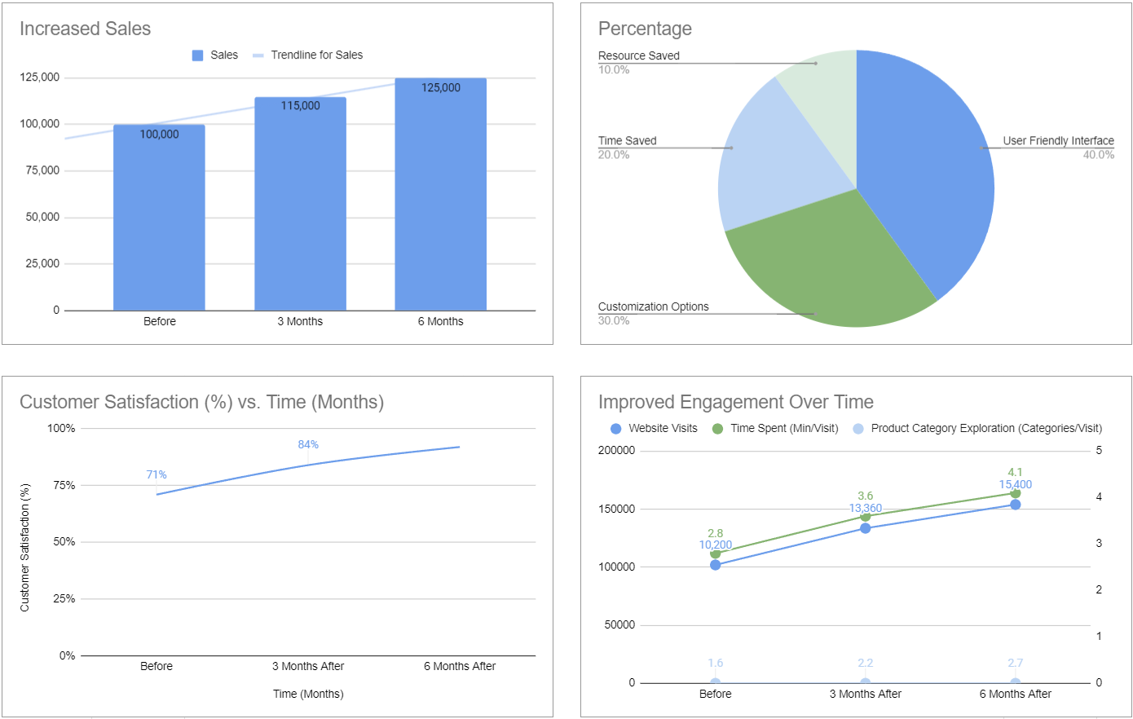1133x719 pixels.
Task: Select the 'Before' sales bar showing 100,000
Action: coord(159,220)
